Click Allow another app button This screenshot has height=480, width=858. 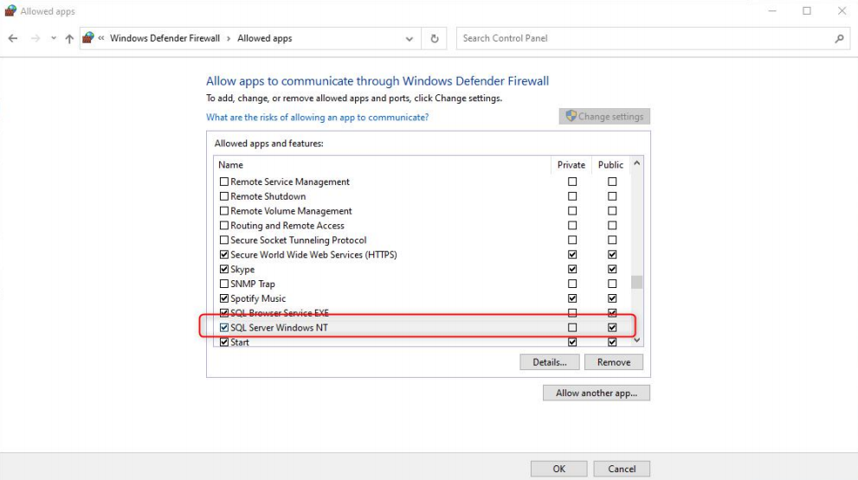pos(597,393)
